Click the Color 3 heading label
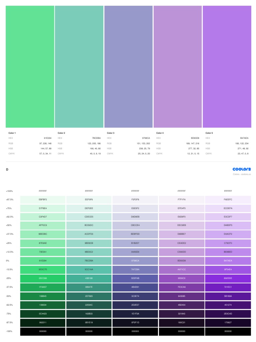Viewport: 256px width, 342px height. pos(111,133)
